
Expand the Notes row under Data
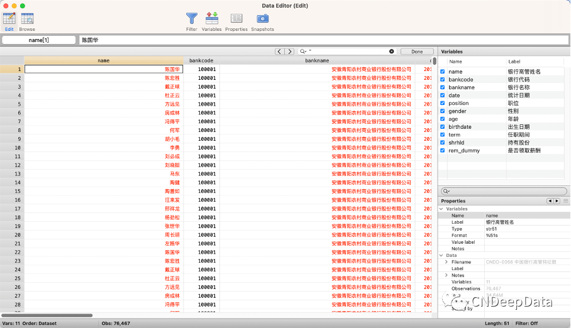click(446, 275)
